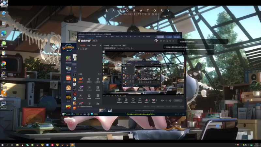Add the video media source icon
The height and width of the screenshot is (147, 261).
[x=140, y=100]
